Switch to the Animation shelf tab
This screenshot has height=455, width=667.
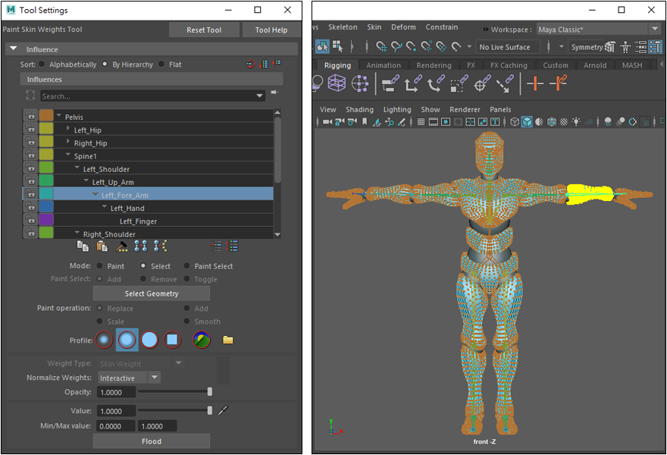pos(384,65)
